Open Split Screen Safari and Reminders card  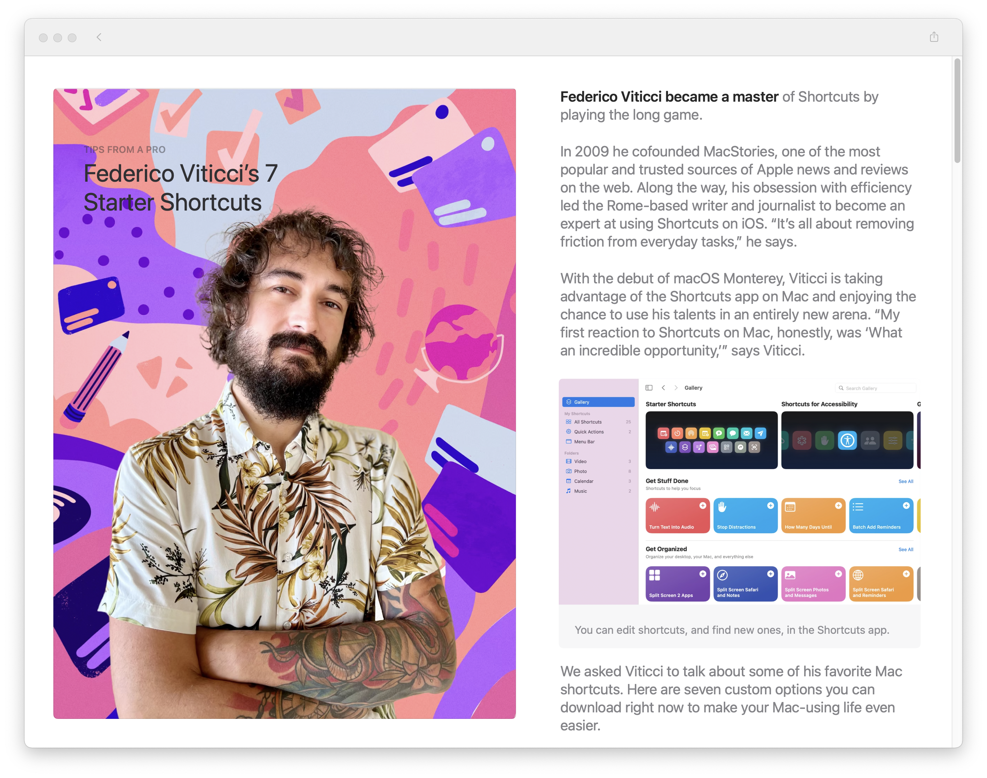point(881,584)
